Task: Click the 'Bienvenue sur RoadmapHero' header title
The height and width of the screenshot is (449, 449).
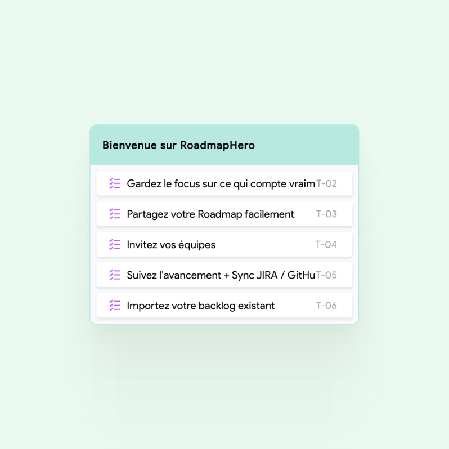Action: (x=178, y=145)
